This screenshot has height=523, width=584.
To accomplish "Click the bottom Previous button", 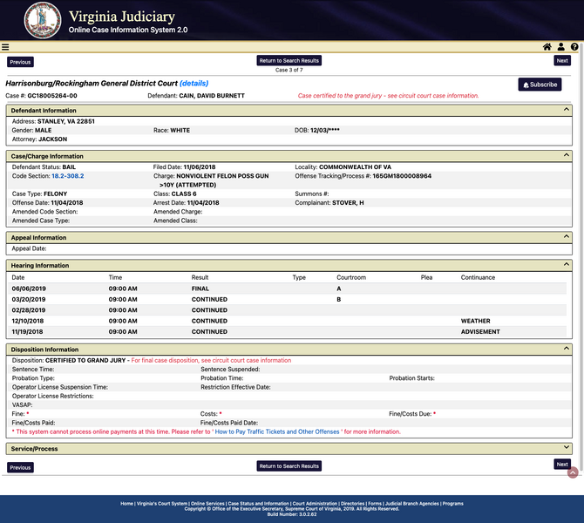I will 20,467.
